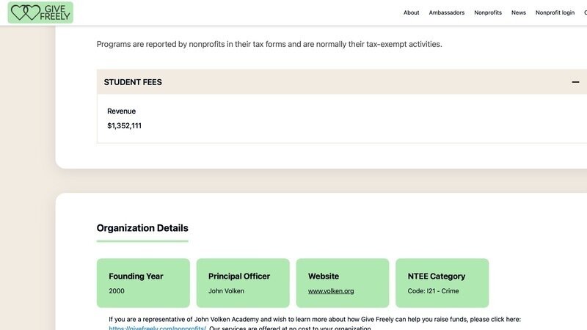Collapse Student Fees with the minus icon
Screen dimensions: 587x330
point(575,82)
